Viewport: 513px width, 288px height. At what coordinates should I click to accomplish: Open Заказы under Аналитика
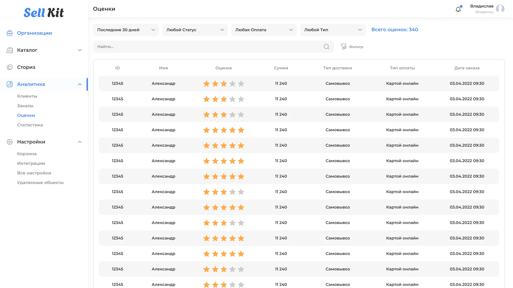coord(25,106)
